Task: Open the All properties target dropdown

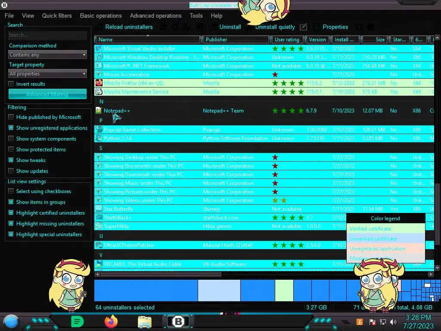Action: pos(47,73)
